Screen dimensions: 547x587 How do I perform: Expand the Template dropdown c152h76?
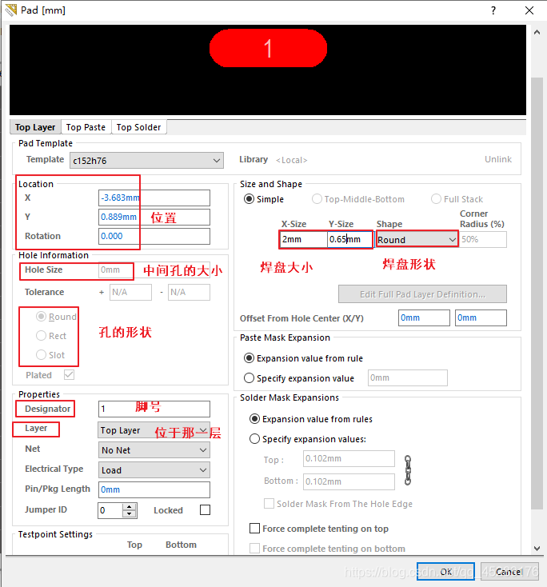pos(146,161)
